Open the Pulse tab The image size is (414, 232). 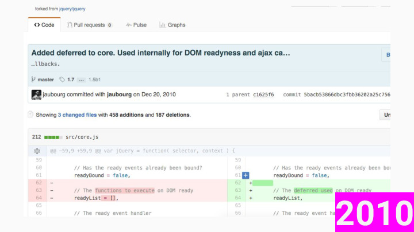136,25
